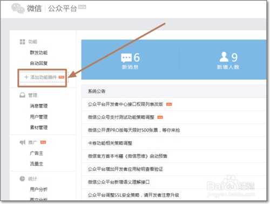The width and height of the screenshot is (270, 204).
Task: Click the 新增人数 label
Action: tap(228, 67)
